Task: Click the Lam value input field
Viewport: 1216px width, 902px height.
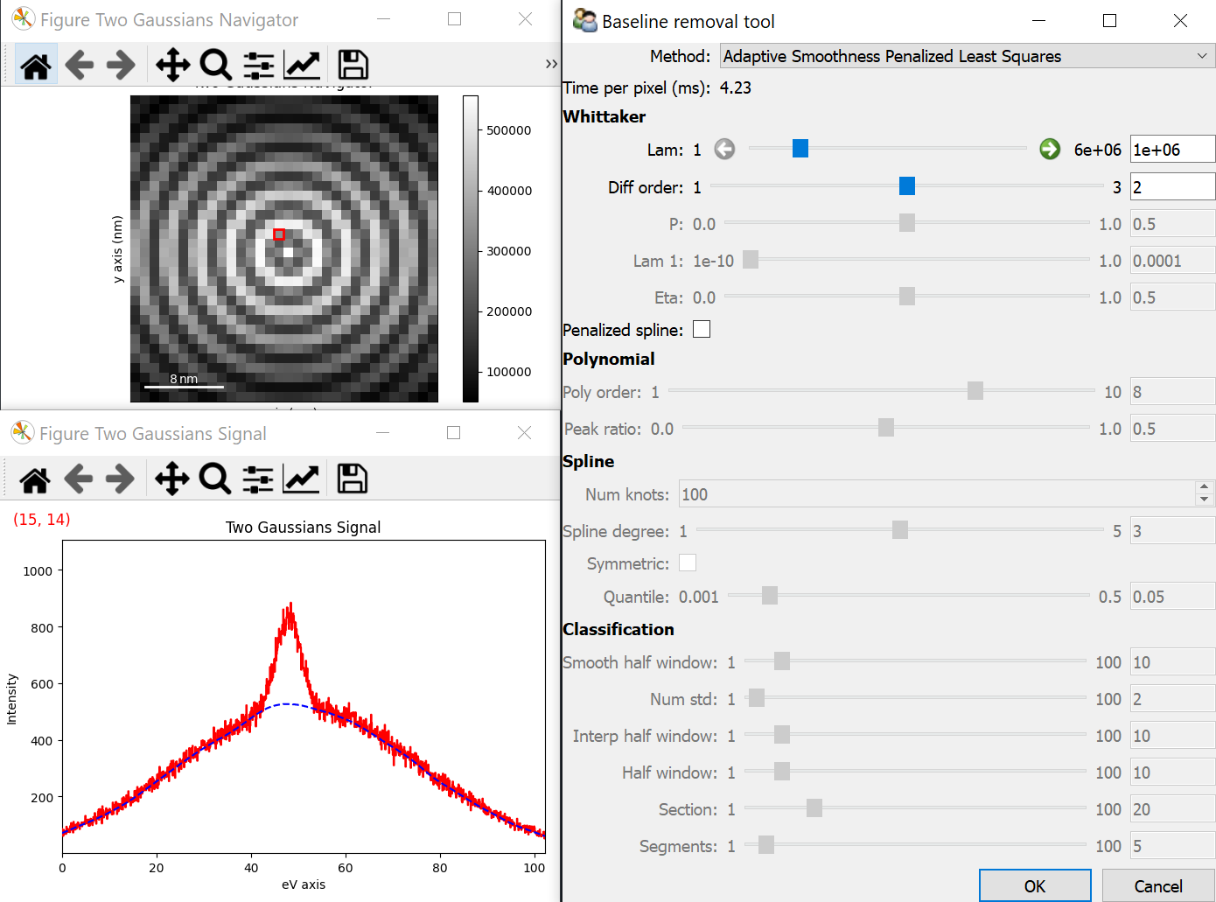Action: [1171, 150]
